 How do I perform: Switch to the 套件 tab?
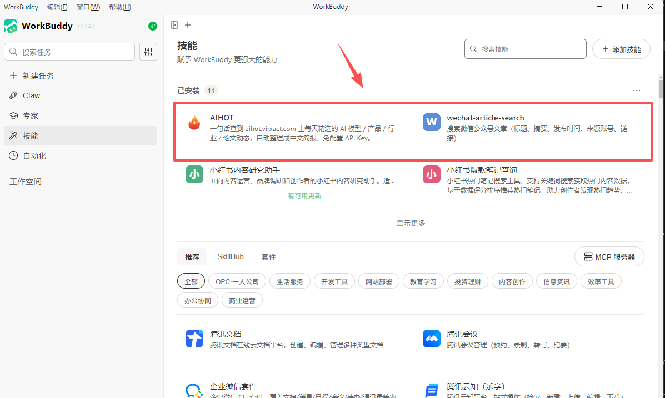click(269, 257)
